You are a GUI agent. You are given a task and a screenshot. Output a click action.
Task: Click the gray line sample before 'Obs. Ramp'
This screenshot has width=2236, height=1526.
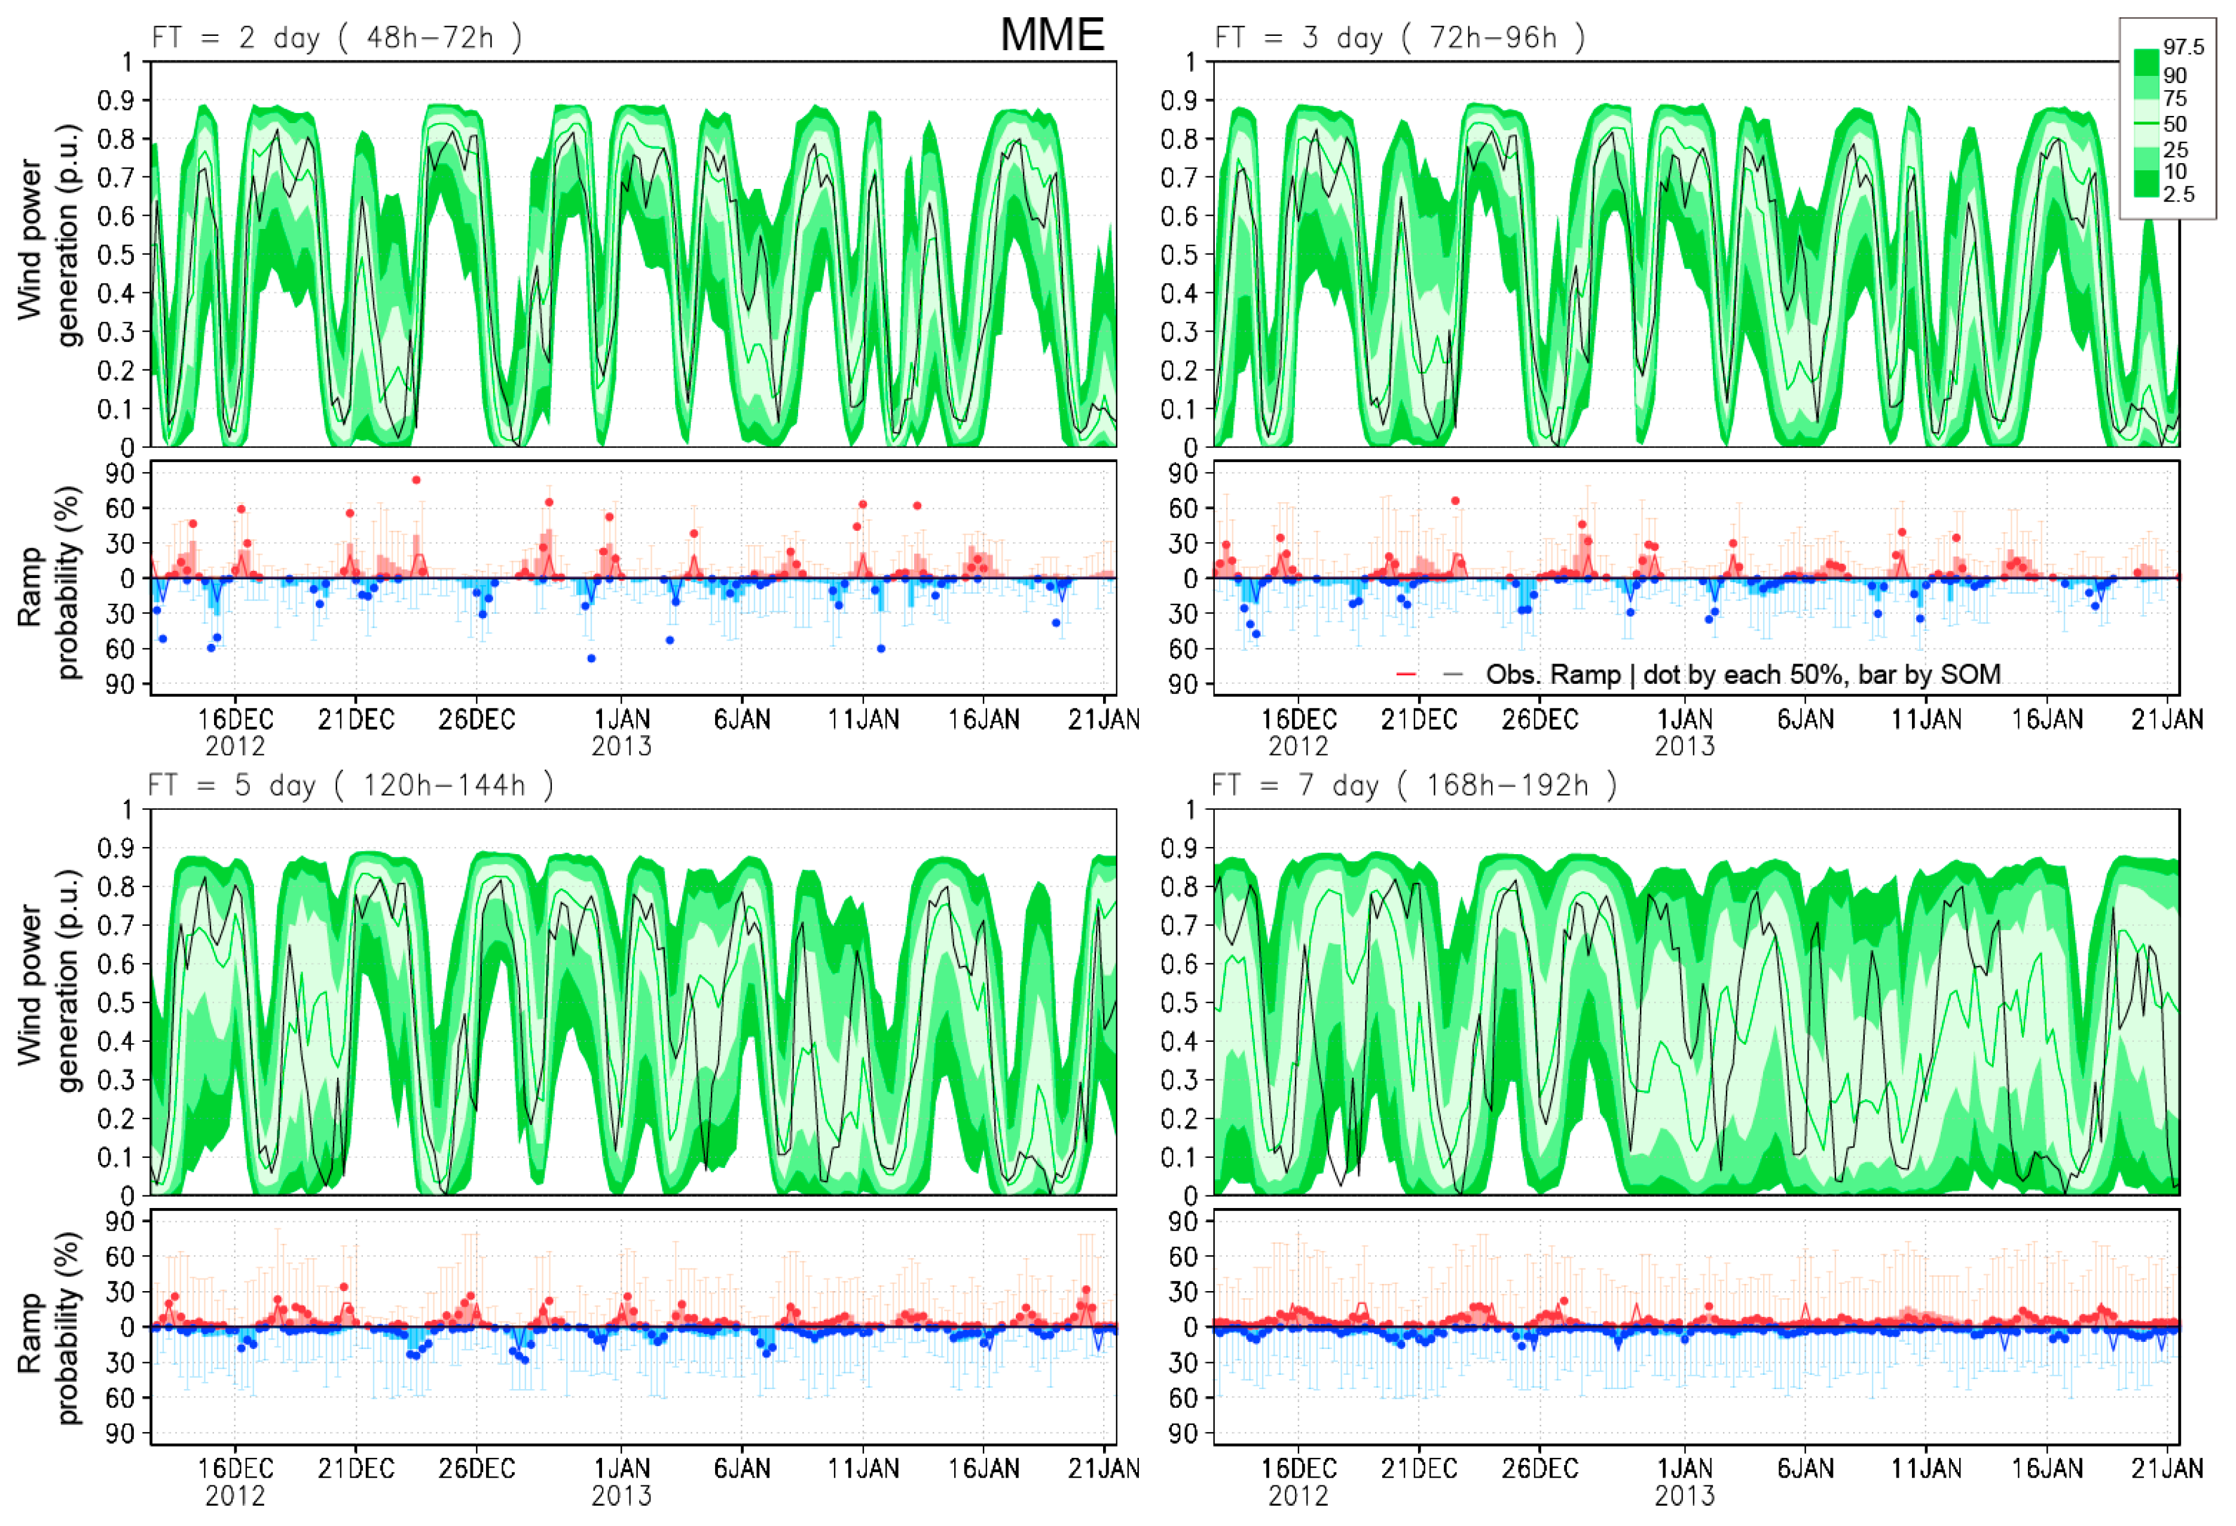pos(1453,674)
